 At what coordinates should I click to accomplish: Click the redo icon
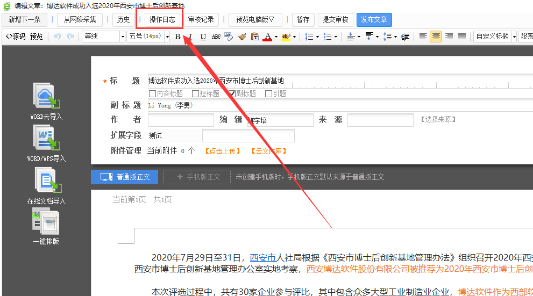[70, 37]
